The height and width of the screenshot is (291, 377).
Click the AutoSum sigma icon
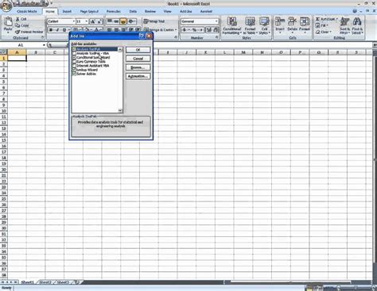pyautogui.click(x=317, y=19)
